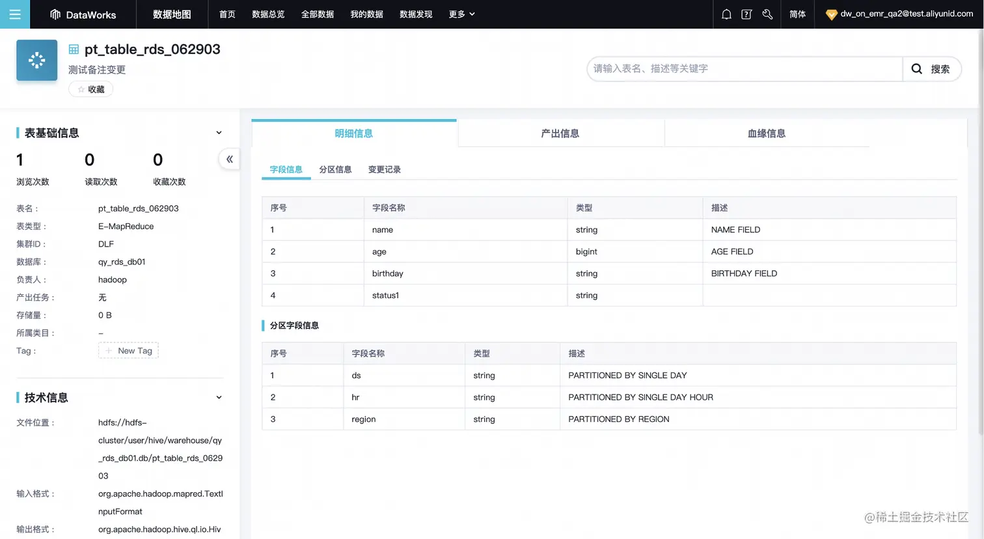Open 我的数据 menu item
Viewport: 984px width, 539px height.
coord(366,14)
